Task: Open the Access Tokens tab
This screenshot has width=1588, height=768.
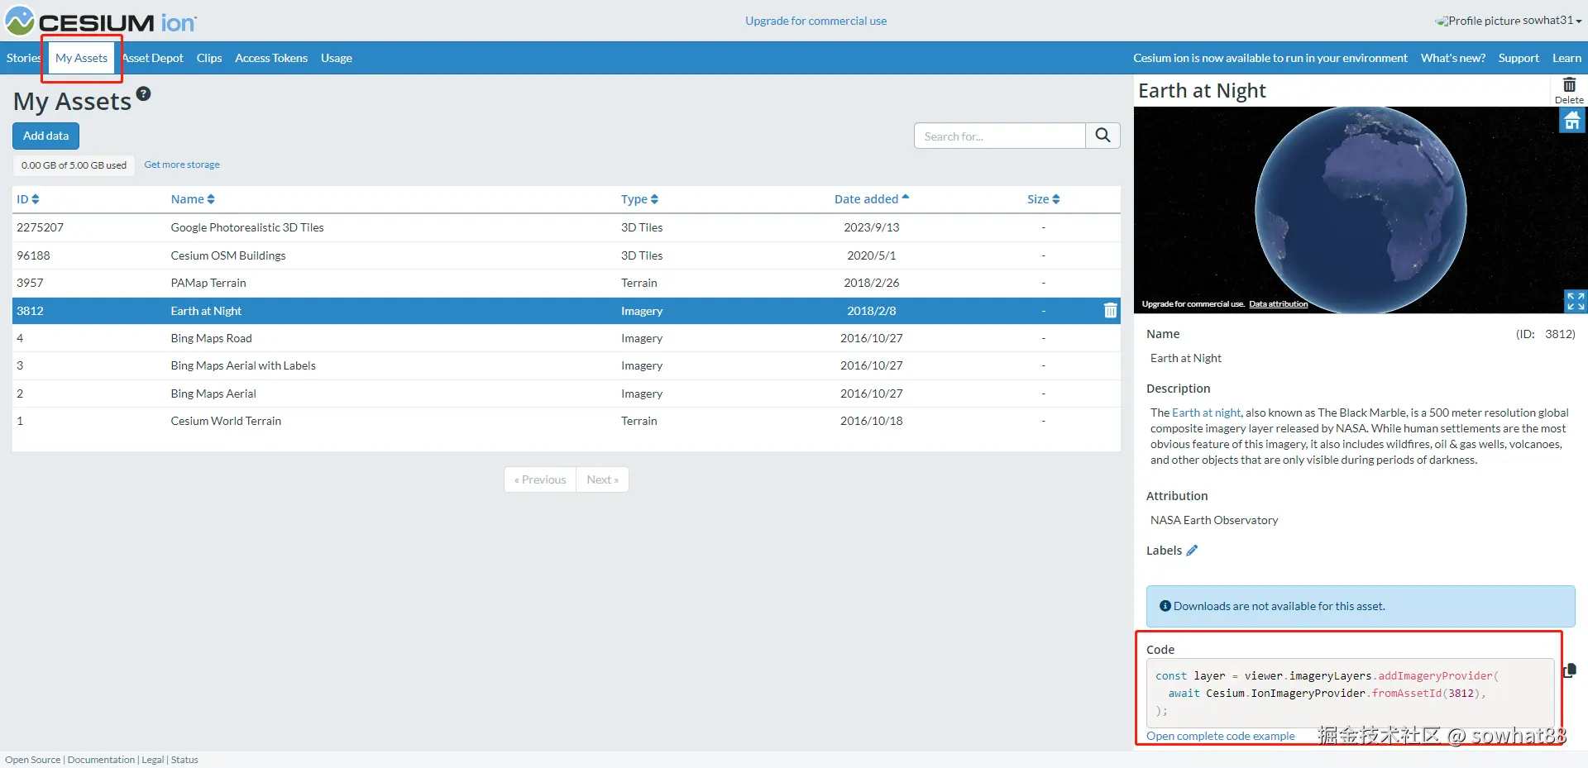Action: [x=271, y=58]
